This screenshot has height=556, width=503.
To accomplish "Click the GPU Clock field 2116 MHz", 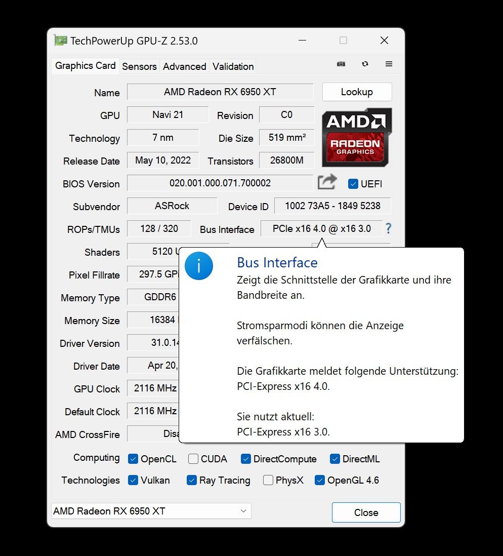I will [153, 388].
